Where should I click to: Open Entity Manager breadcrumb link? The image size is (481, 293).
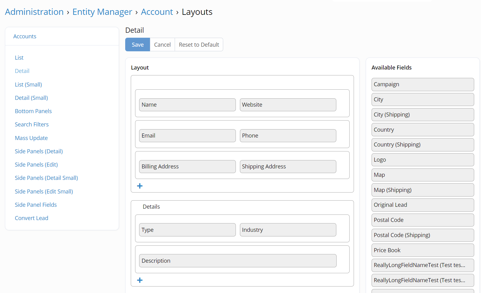click(102, 12)
